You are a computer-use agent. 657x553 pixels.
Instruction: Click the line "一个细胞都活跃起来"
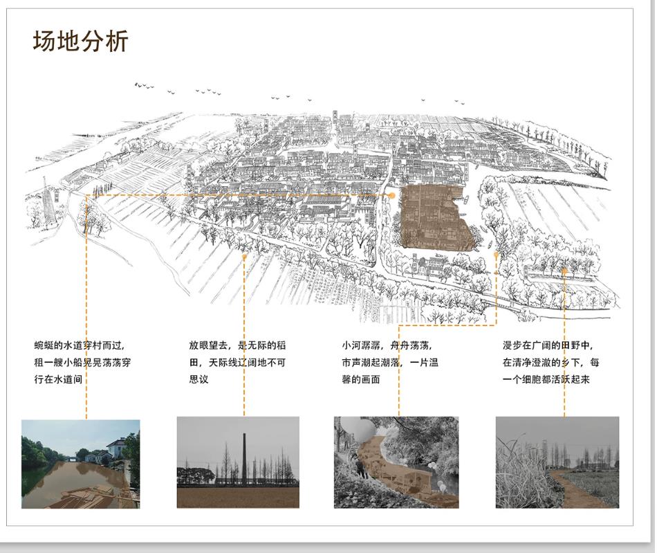546,379
